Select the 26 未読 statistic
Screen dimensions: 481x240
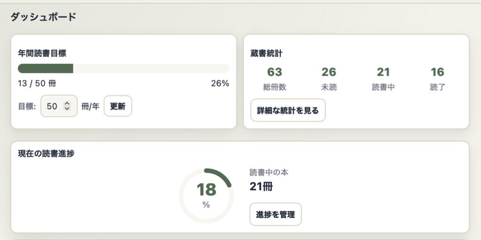(329, 78)
